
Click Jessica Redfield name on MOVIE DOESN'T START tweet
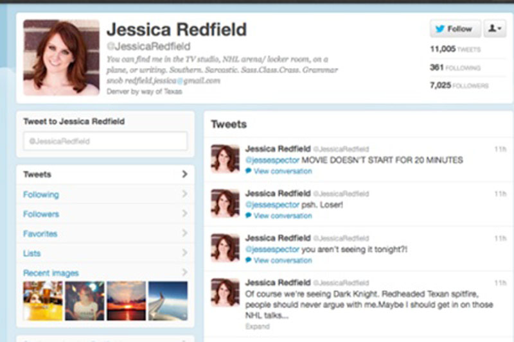pos(278,149)
